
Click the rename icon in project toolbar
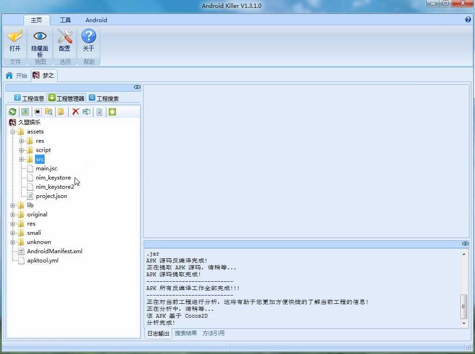(x=87, y=112)
